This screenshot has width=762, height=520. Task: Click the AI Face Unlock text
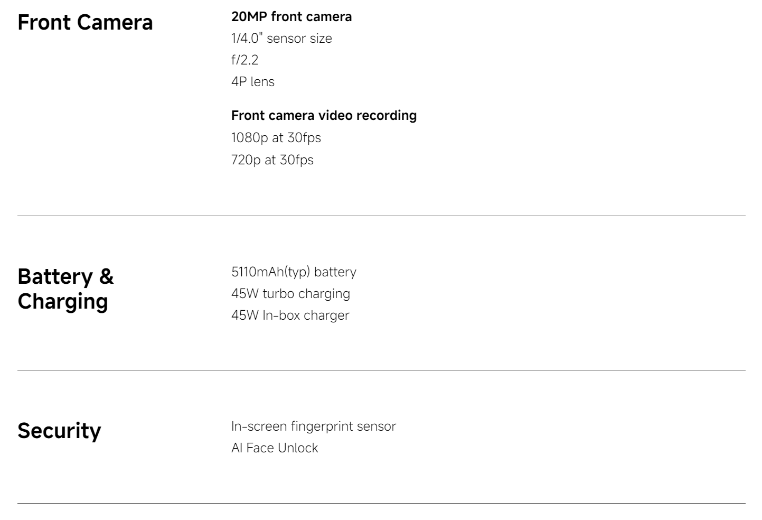coord(275,448)
